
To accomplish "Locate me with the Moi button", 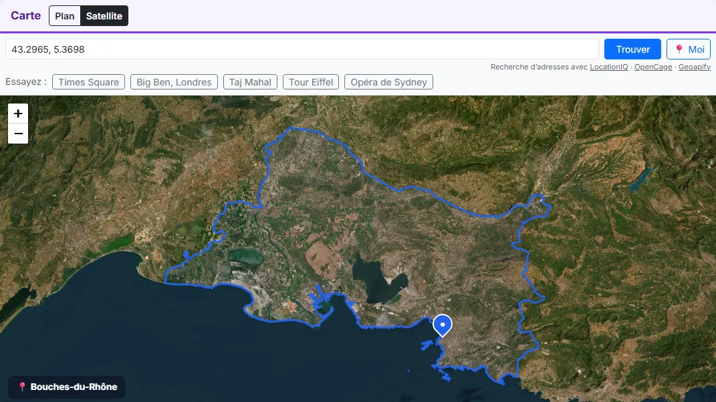I will tap(689, 49).
